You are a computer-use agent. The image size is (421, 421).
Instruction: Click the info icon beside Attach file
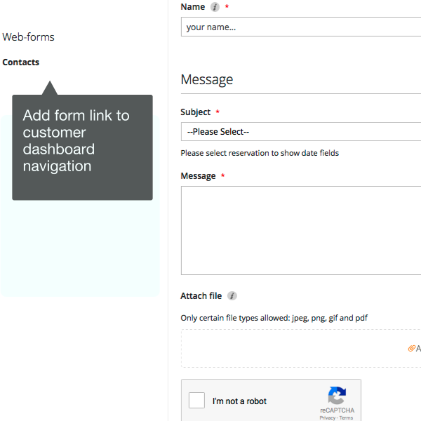click(x=232, y=295)
